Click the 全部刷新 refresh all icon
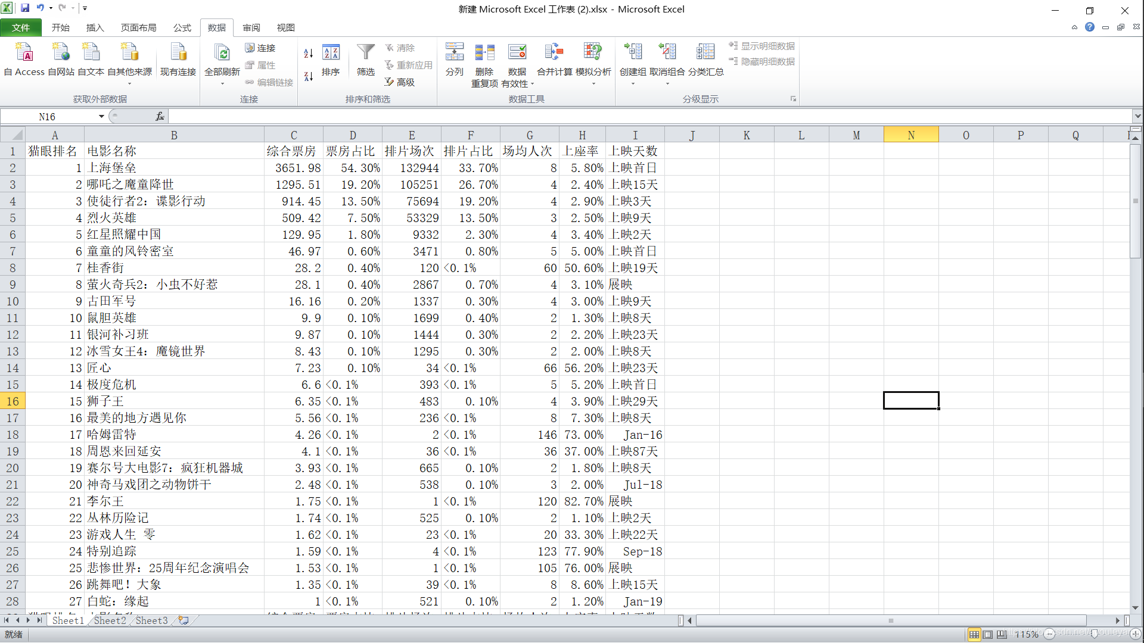The height and width of the screenshot is (643, 1144). (222, 52)
